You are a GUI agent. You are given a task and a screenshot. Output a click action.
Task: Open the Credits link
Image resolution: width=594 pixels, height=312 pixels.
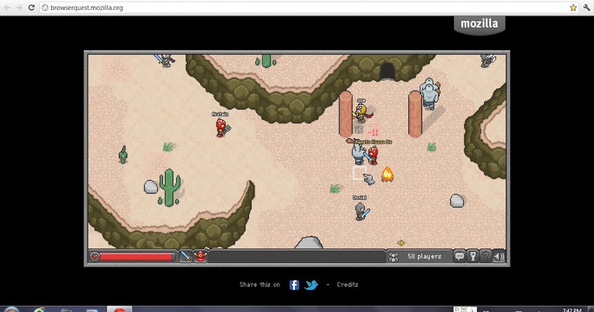coord(347,284)
